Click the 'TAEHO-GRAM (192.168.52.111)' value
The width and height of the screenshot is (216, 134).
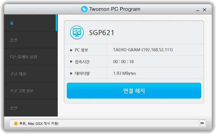click(143, 50)
